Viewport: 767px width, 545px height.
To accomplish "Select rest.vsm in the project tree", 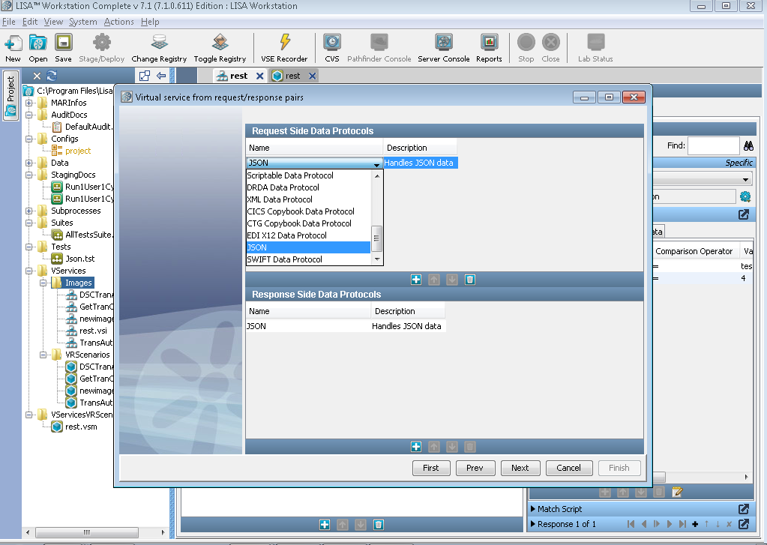I will click(x=81, y=427).
